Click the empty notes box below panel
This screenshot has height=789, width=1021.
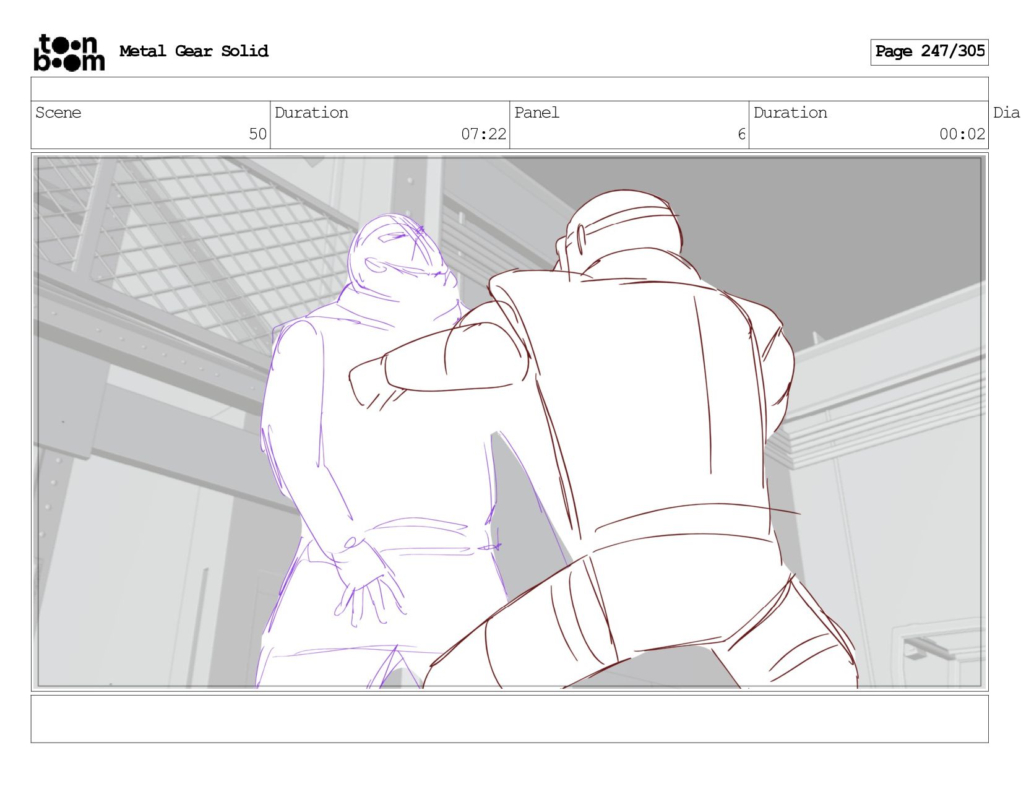[509, 718]
